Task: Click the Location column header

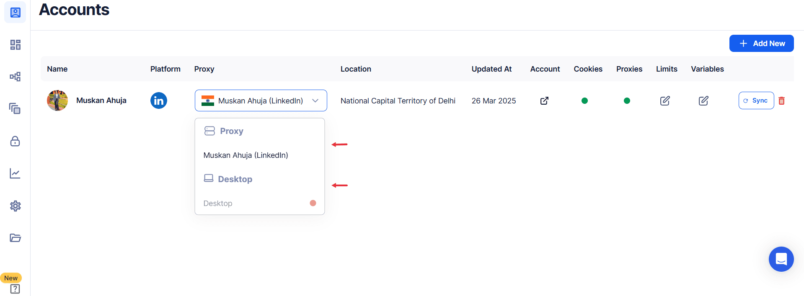Action: (x=356, y=69)
